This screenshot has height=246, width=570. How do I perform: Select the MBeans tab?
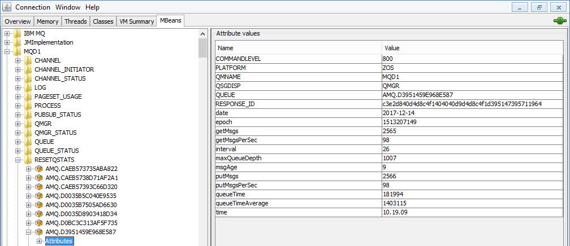tap(171, 21)
